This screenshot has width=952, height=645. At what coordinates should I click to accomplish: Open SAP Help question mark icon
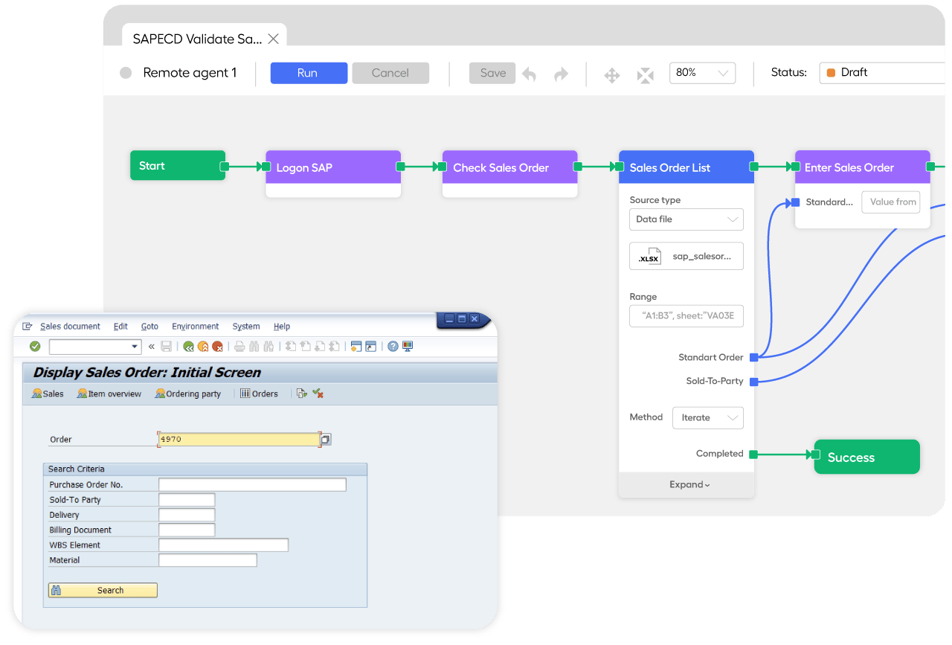point(393,347)
